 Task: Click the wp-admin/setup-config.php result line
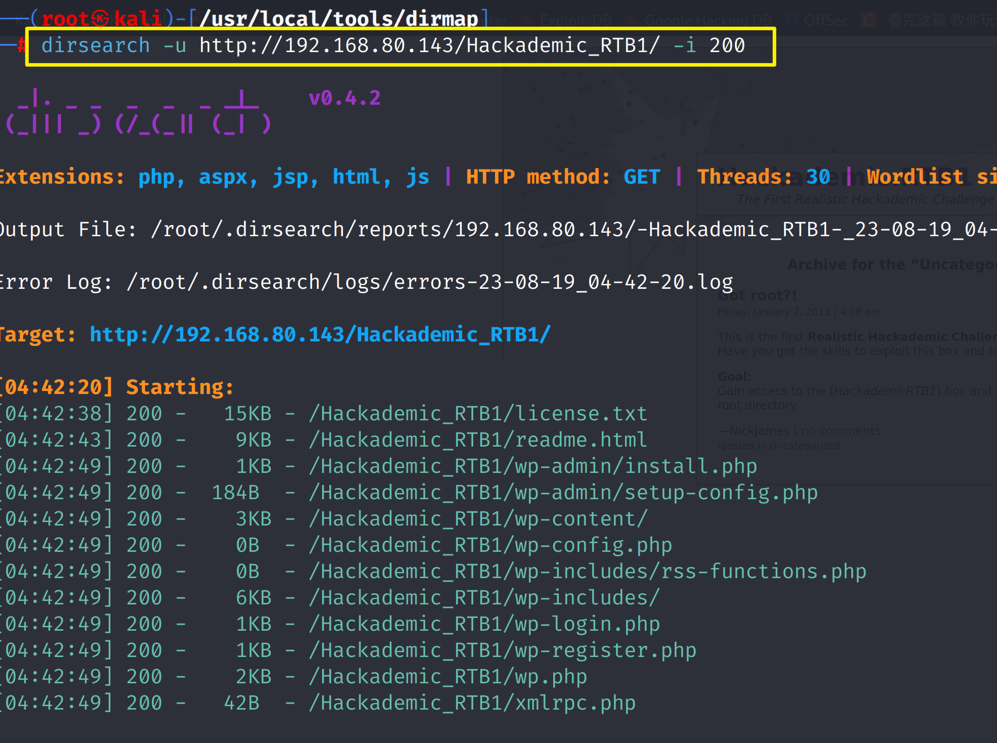click(409, 493)
